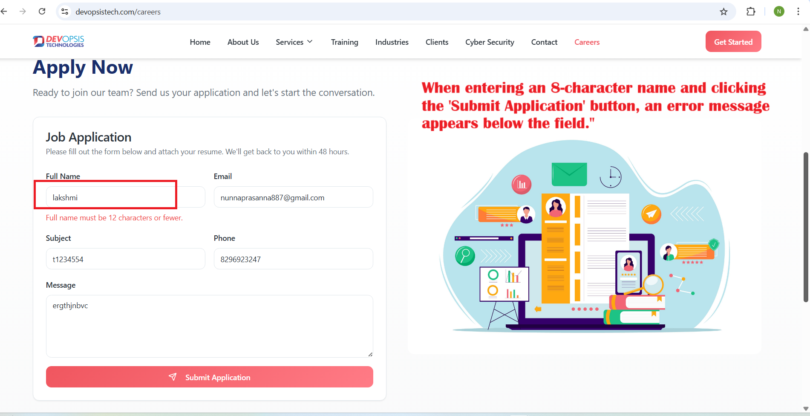Click inside the Message text area
The width and height of the screenshot is (810, 416).
click(x=209, y=326)
